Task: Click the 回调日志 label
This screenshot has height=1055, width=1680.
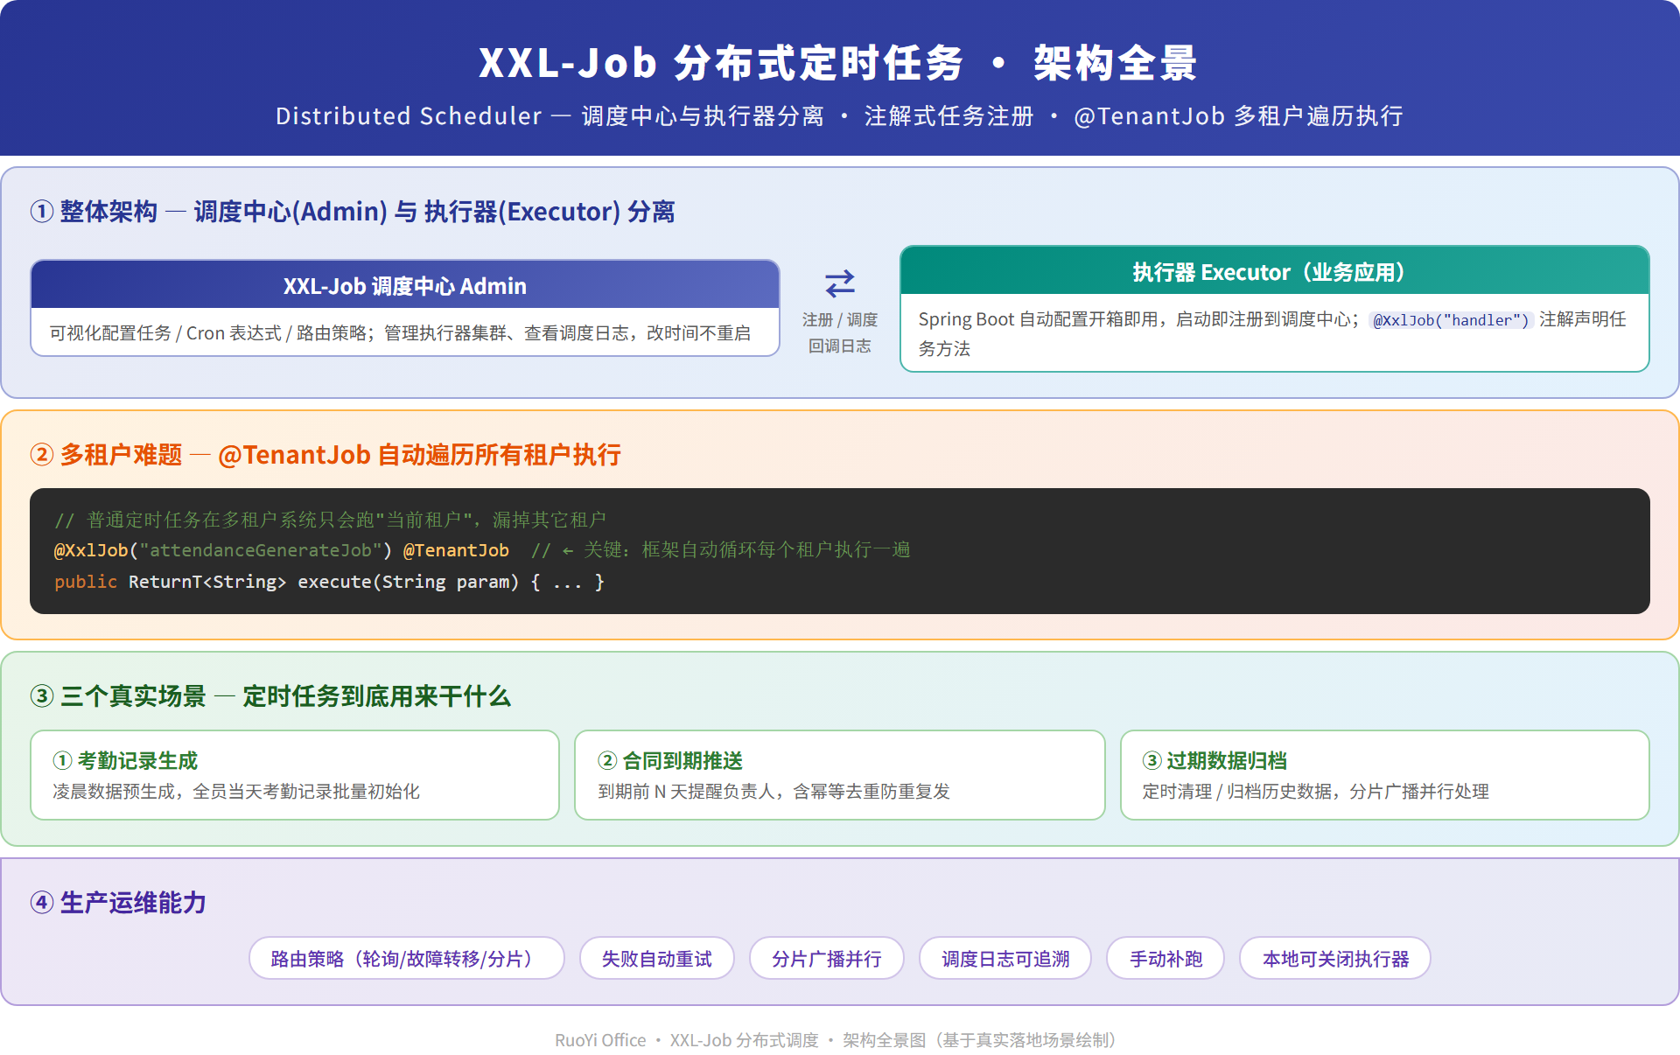Action: coord(840,346)
